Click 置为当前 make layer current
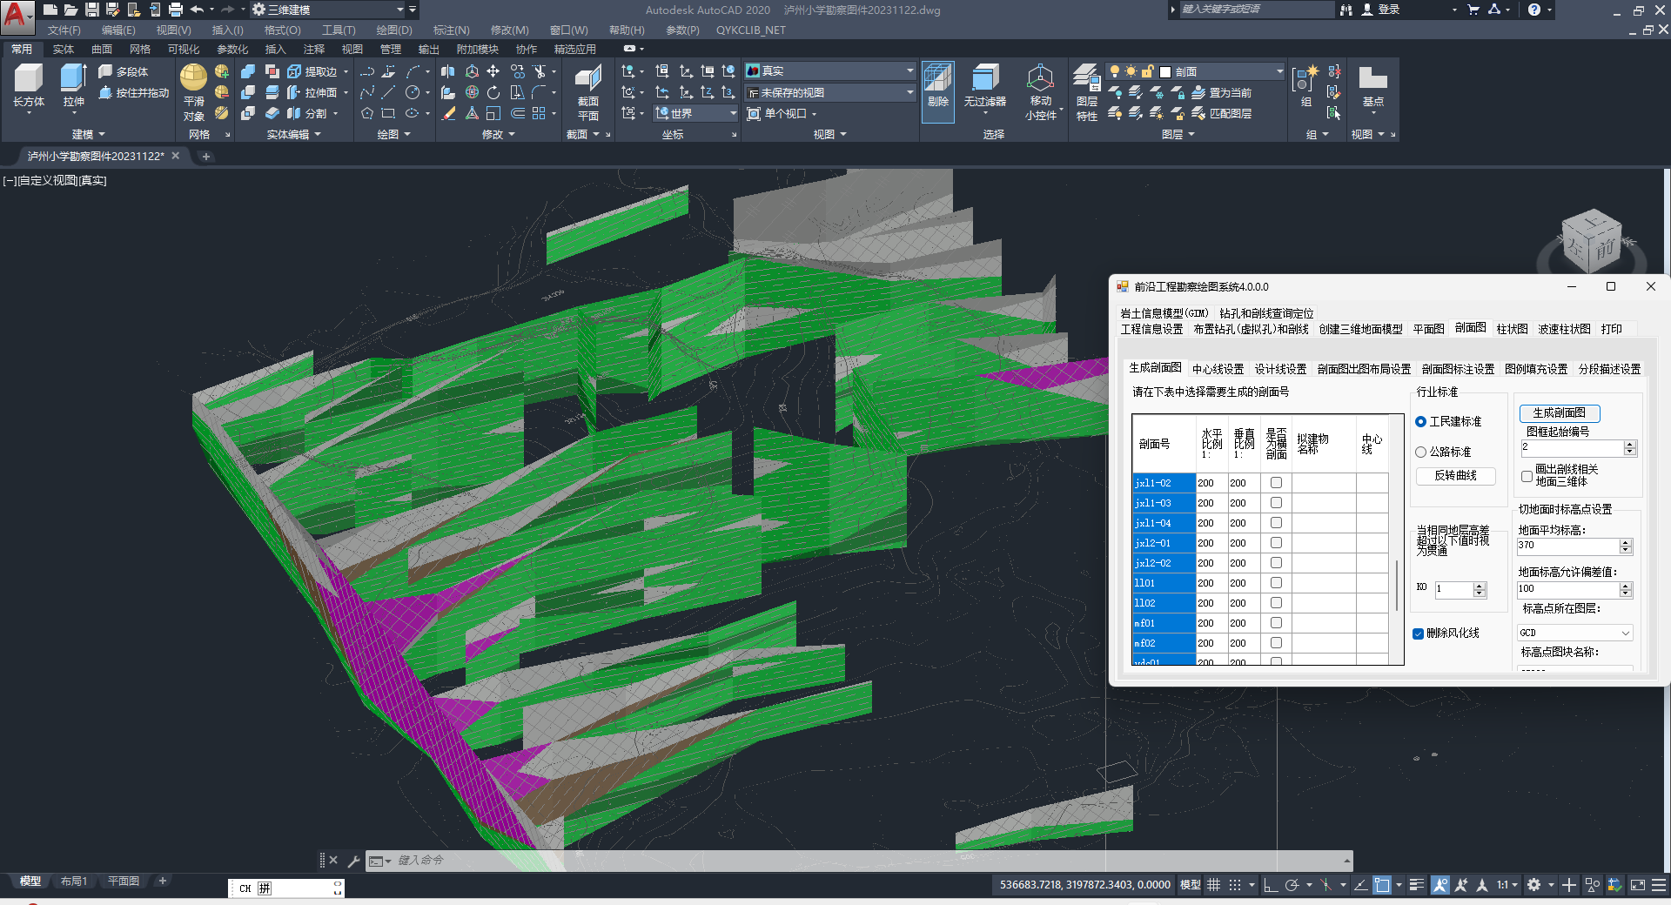Viewport: 1671px width, 905px height. tap(1222, 92)
